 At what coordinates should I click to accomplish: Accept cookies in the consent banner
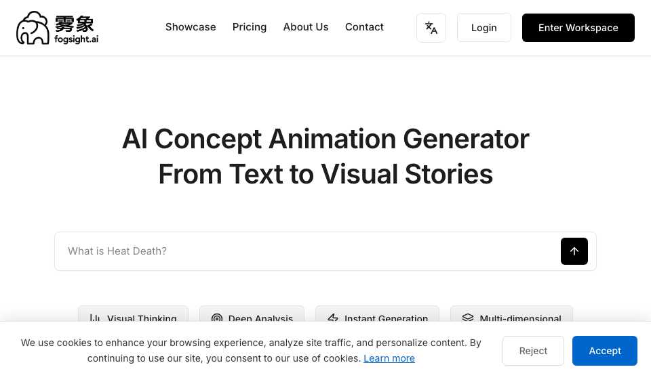(604, 351)
